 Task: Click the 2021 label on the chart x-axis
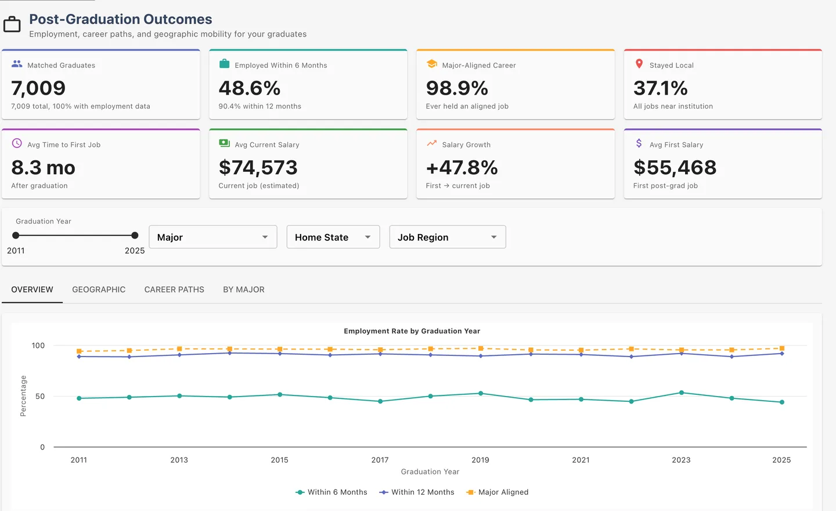point(581,460)
